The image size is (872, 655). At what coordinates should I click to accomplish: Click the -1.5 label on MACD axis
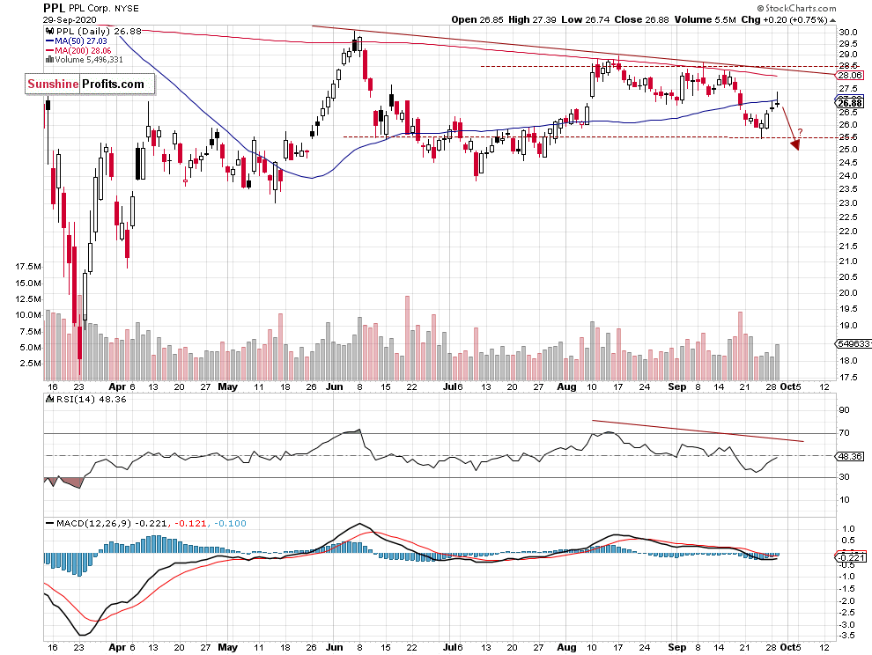tap(847, 589)
